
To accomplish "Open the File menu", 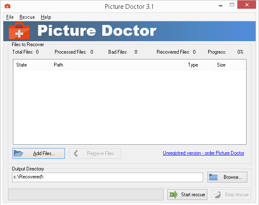I will pyautogui.click(x=10, y=17).
